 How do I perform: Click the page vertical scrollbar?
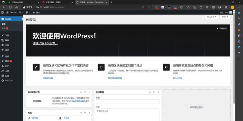pos(234,58)
